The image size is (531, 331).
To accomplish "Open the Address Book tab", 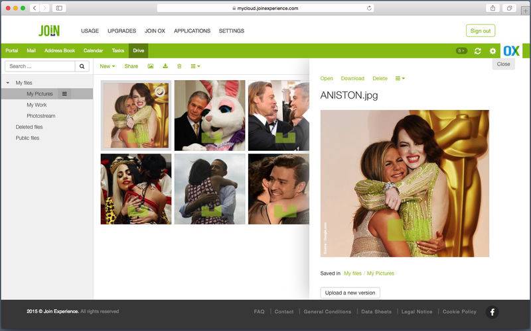I will tap(60, 51).
